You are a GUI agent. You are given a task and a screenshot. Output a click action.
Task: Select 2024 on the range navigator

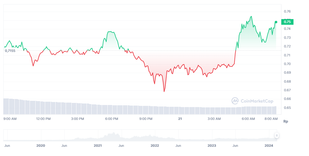[x=269, y=146]
